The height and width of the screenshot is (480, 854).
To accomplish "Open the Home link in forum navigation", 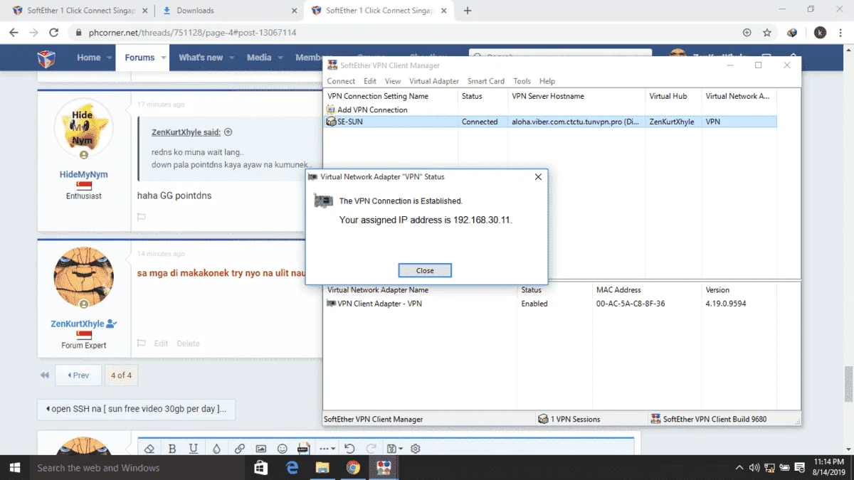I will [89, 58].
